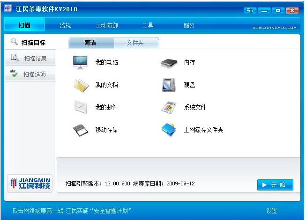Open Settings (设置) link at bottom
Screen dimensions: 306x220
271,211
